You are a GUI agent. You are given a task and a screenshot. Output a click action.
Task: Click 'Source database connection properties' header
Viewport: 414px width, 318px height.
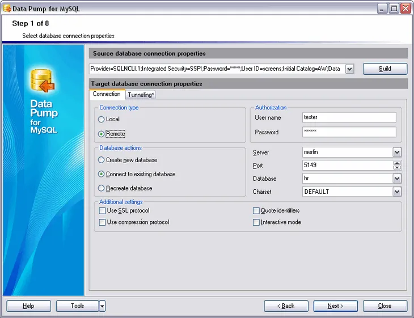coord(149,54)
